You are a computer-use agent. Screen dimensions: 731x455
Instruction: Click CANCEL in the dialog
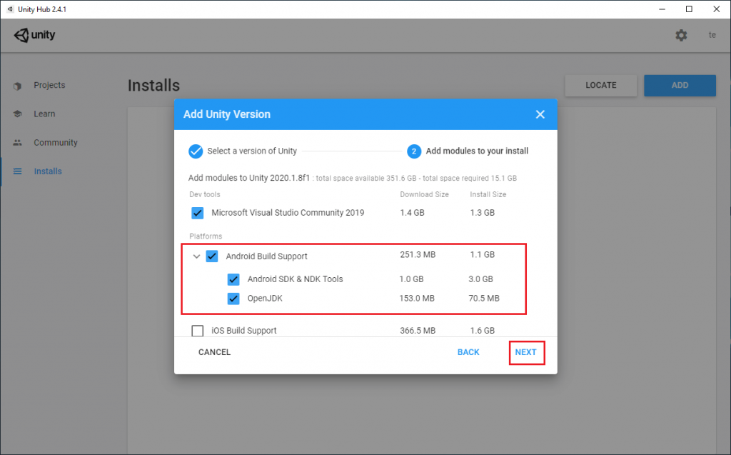click(x=214, y=352)
